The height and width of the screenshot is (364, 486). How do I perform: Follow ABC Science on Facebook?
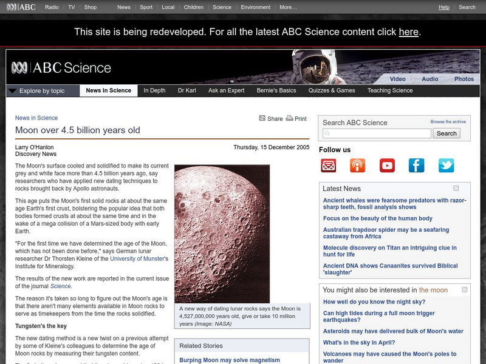pos(417,165)
